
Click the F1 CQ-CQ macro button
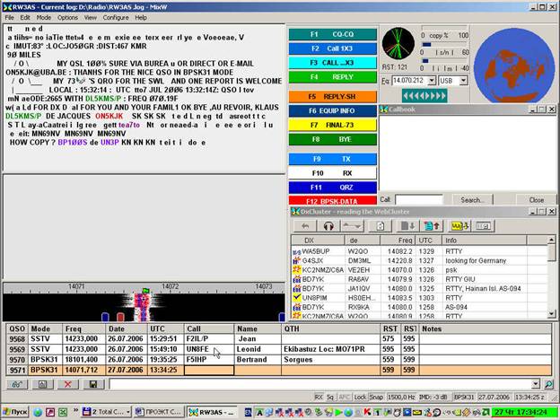coord(332,34)
